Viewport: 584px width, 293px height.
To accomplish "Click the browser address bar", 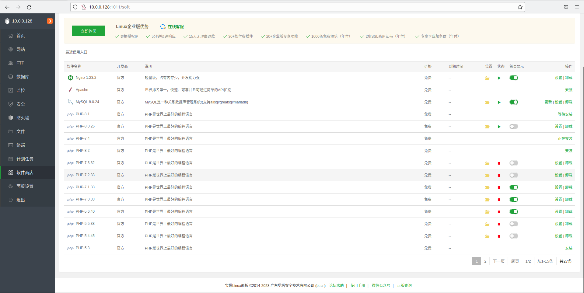I will [297, 7].
